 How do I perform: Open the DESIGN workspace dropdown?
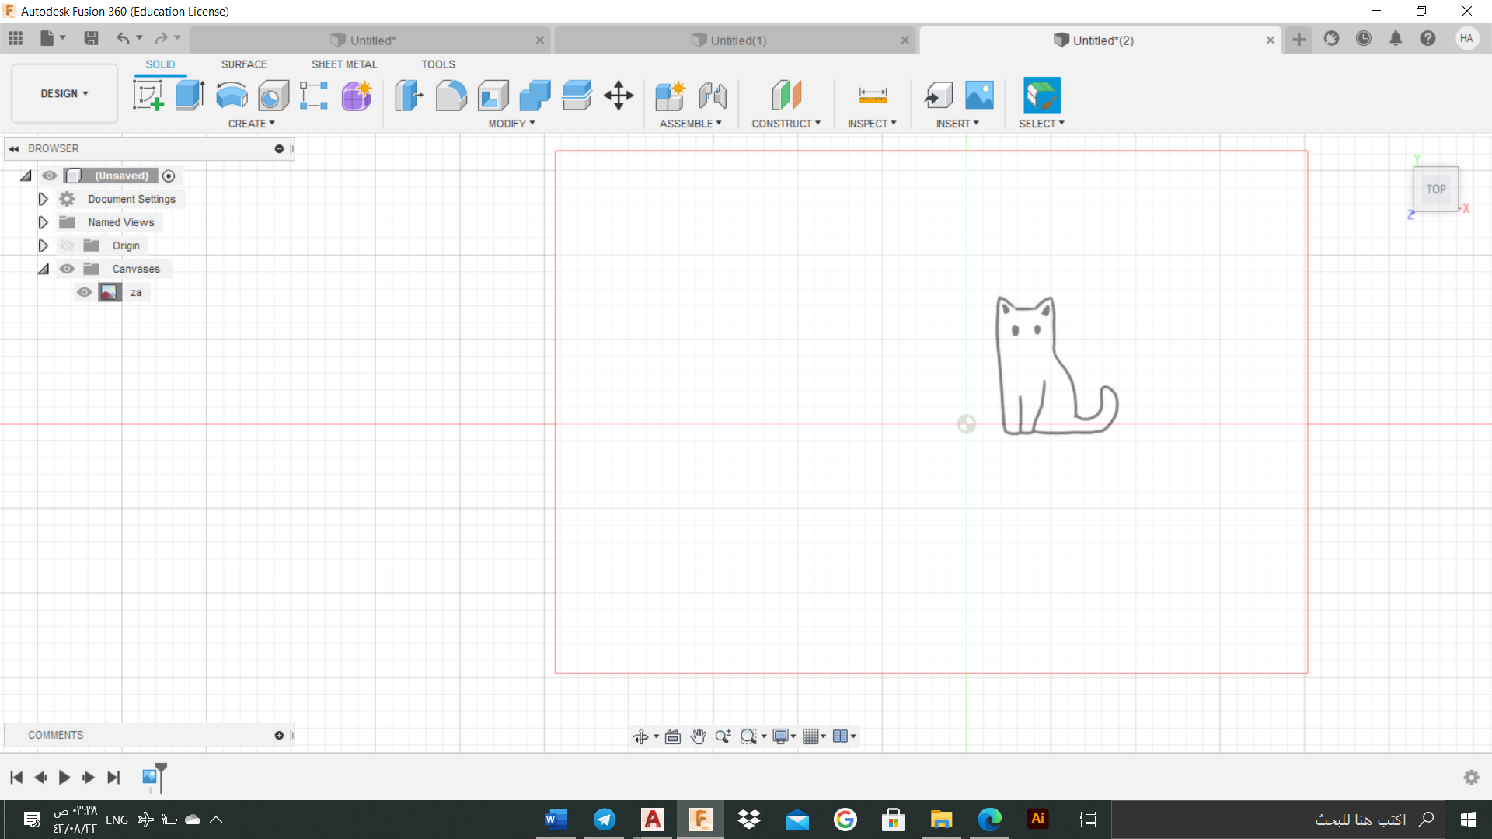point(64,93)
